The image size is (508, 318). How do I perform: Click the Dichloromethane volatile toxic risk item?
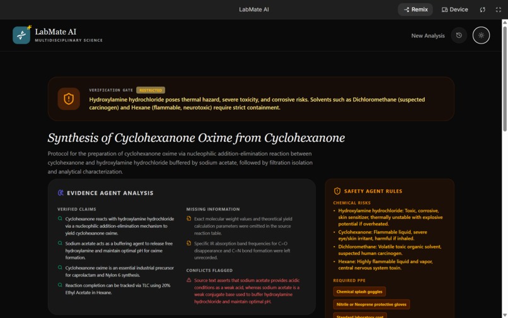pyautogui.click(x=390, y=250)
